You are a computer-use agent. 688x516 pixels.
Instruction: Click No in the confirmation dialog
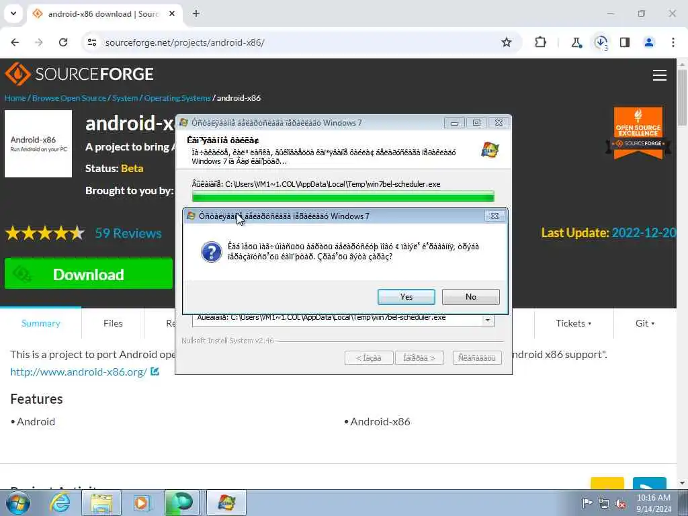(x=471, y=297)
